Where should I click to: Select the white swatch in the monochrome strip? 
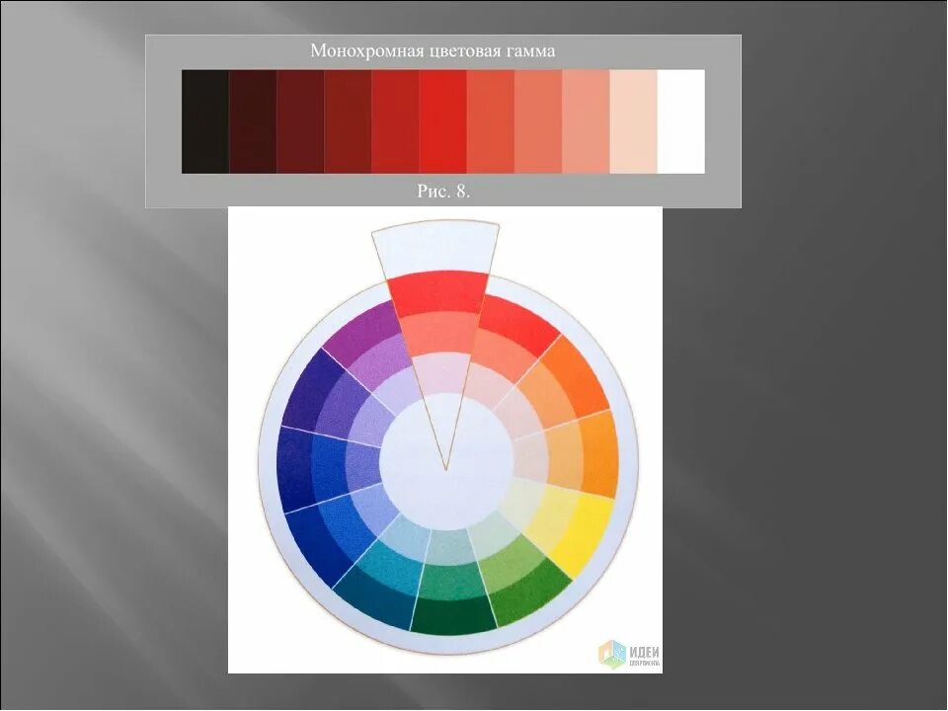point(680,121)
